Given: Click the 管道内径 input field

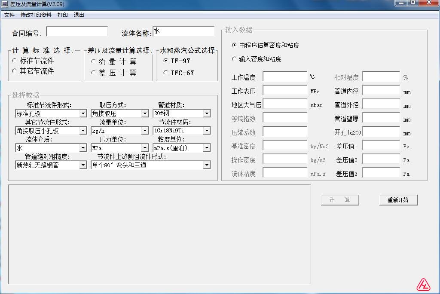Looking at the screenshot, I should 381,90.
